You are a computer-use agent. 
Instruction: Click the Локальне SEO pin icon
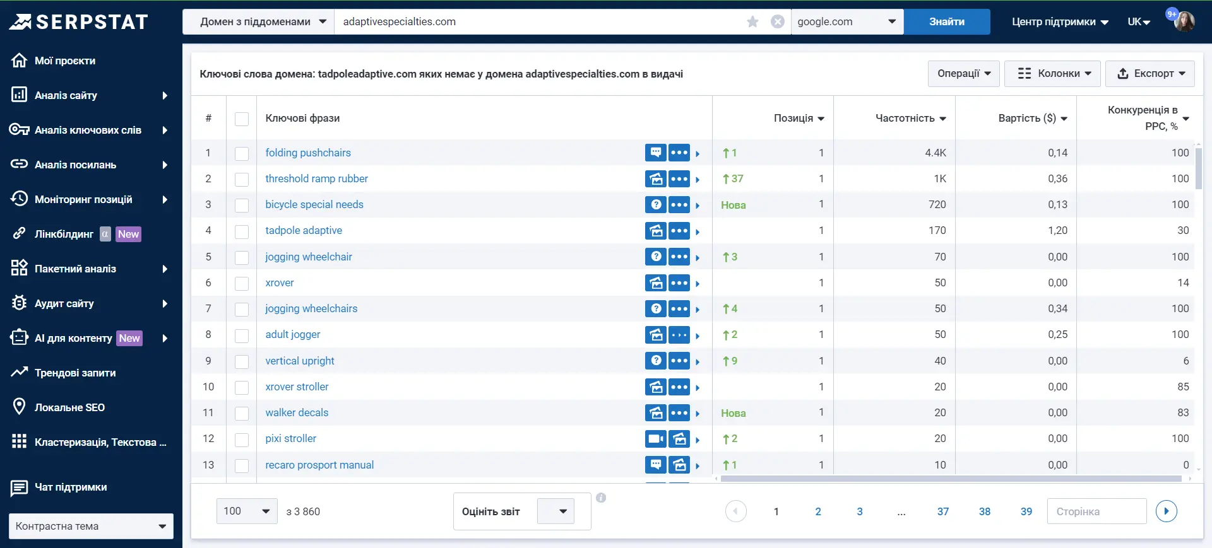[x=19, y=407]
